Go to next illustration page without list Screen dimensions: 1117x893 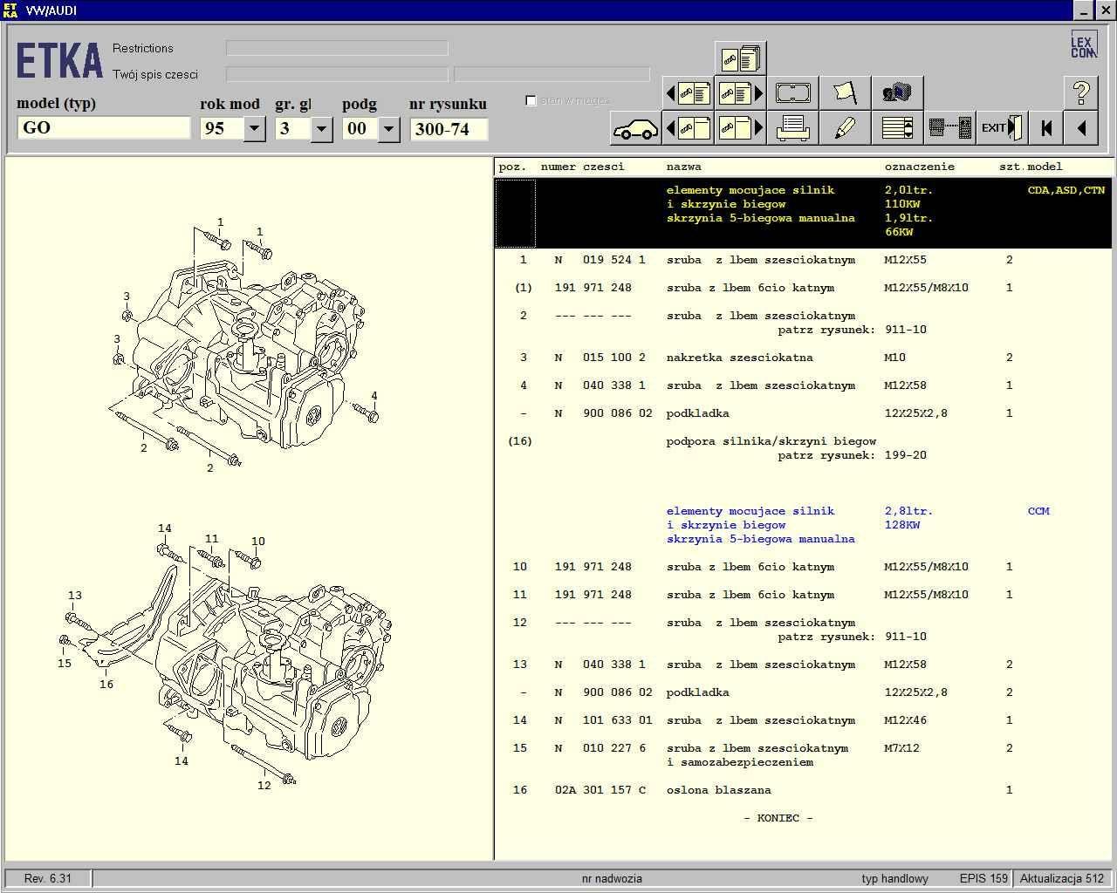[x=740, y=128]
